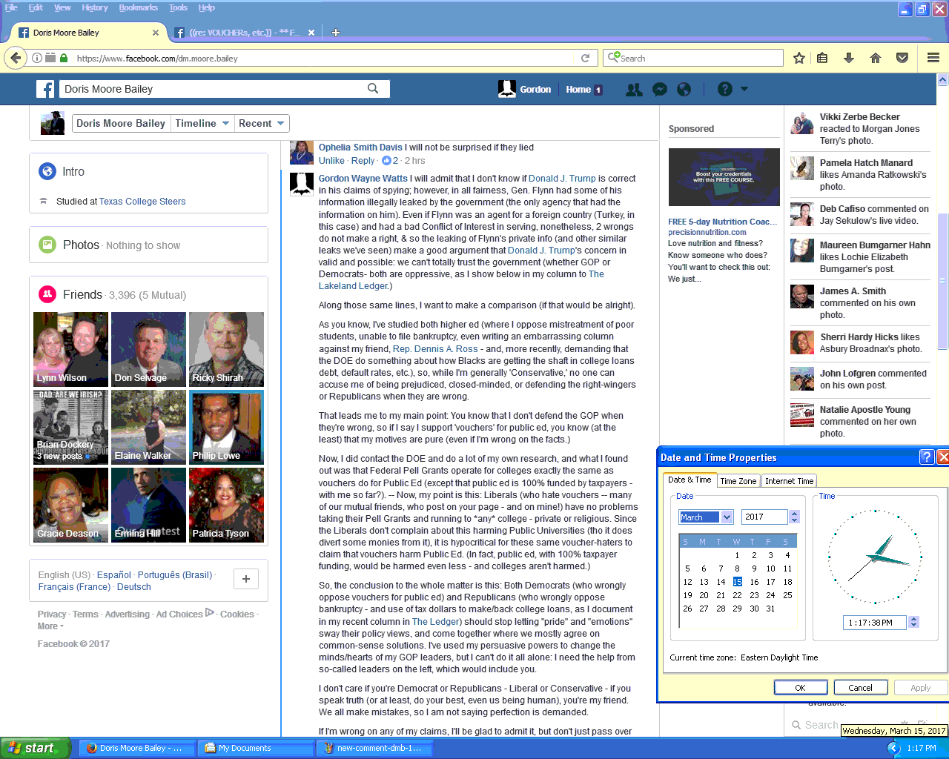This screenshot has height=759, width=949.
Task: Increase the year with the stepper
Action: 795,514
